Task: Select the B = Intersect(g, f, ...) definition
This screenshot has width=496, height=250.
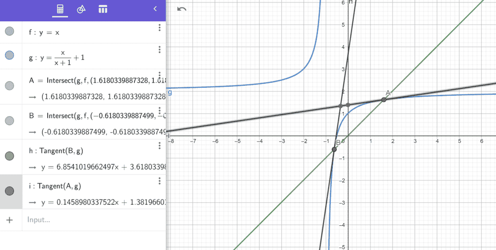Action: [x=97, y=116]
